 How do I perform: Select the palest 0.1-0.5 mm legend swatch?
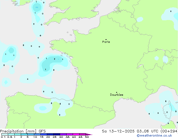tap(5, 134)
